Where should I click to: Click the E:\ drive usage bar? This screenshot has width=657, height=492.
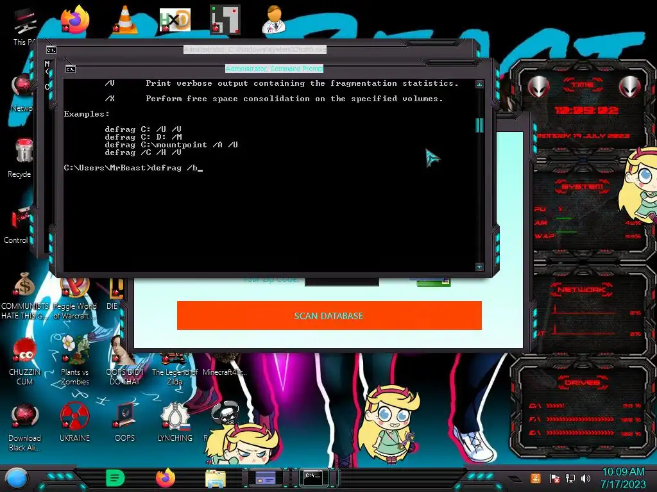click(x=580, y=433)
